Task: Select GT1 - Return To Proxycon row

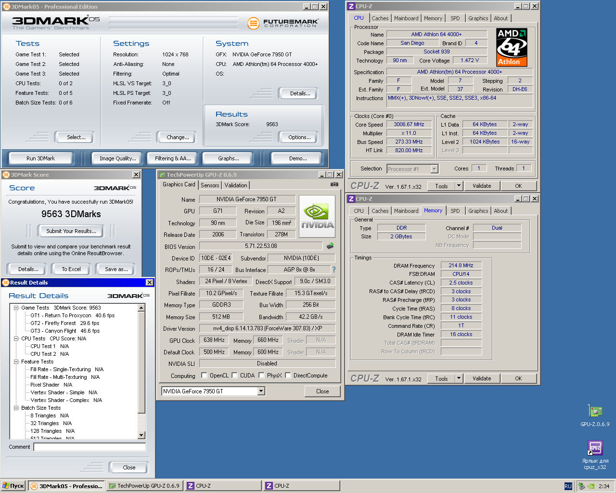Action: pyautogui.click(x=73, y=315)
